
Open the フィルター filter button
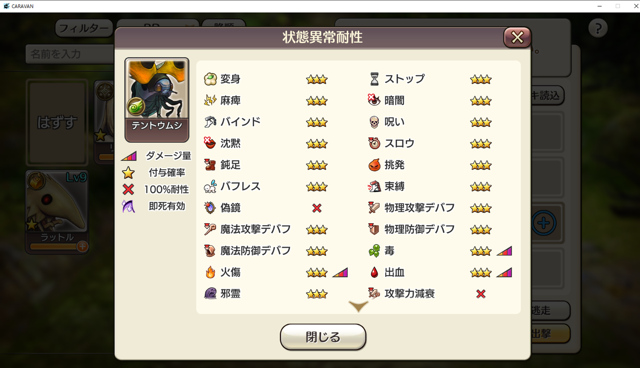[84, 28]
